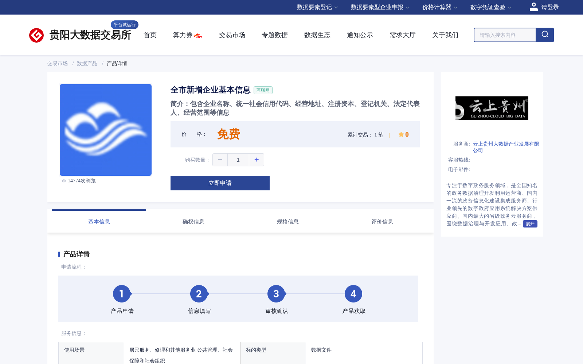
Task: Increase purchase quantity with plus button
Action: pyautogui.click(x=257, y=160)
